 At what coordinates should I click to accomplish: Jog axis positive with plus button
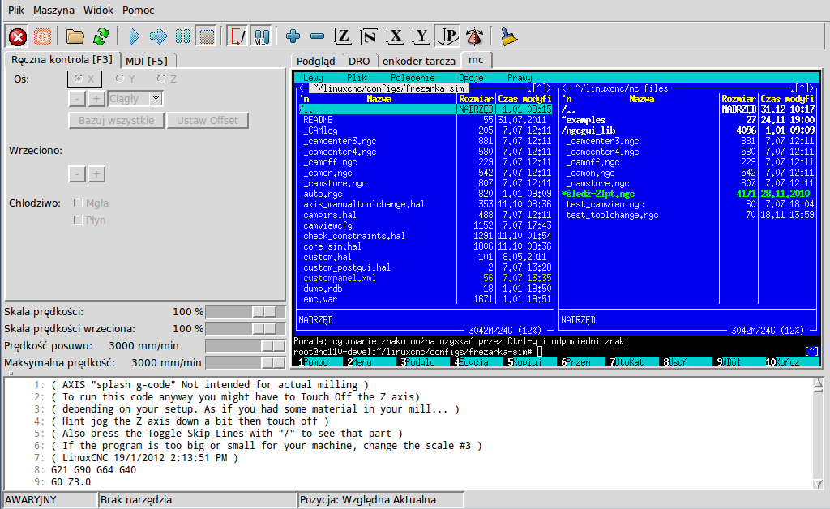coord(96,98)
